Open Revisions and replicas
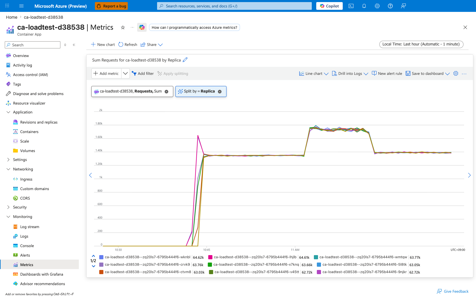The image size is (476, 297). [39, 122]
